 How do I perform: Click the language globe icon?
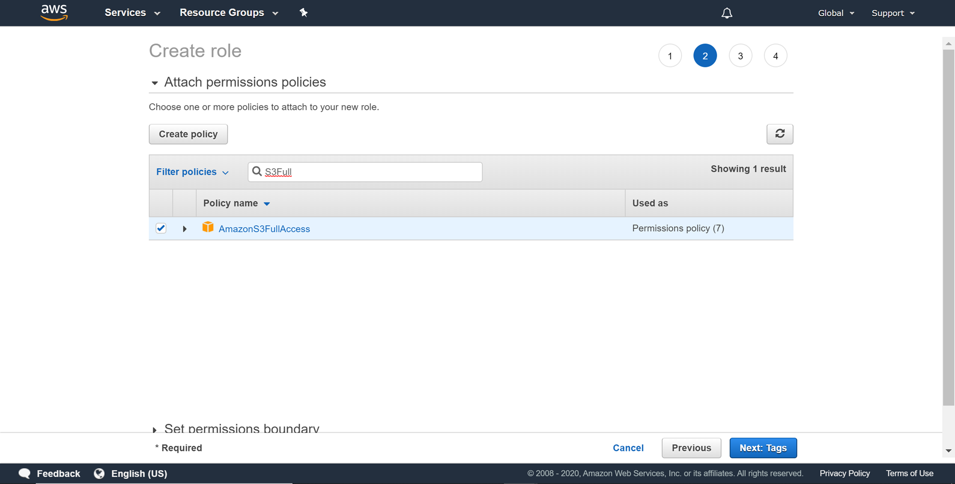99,473
